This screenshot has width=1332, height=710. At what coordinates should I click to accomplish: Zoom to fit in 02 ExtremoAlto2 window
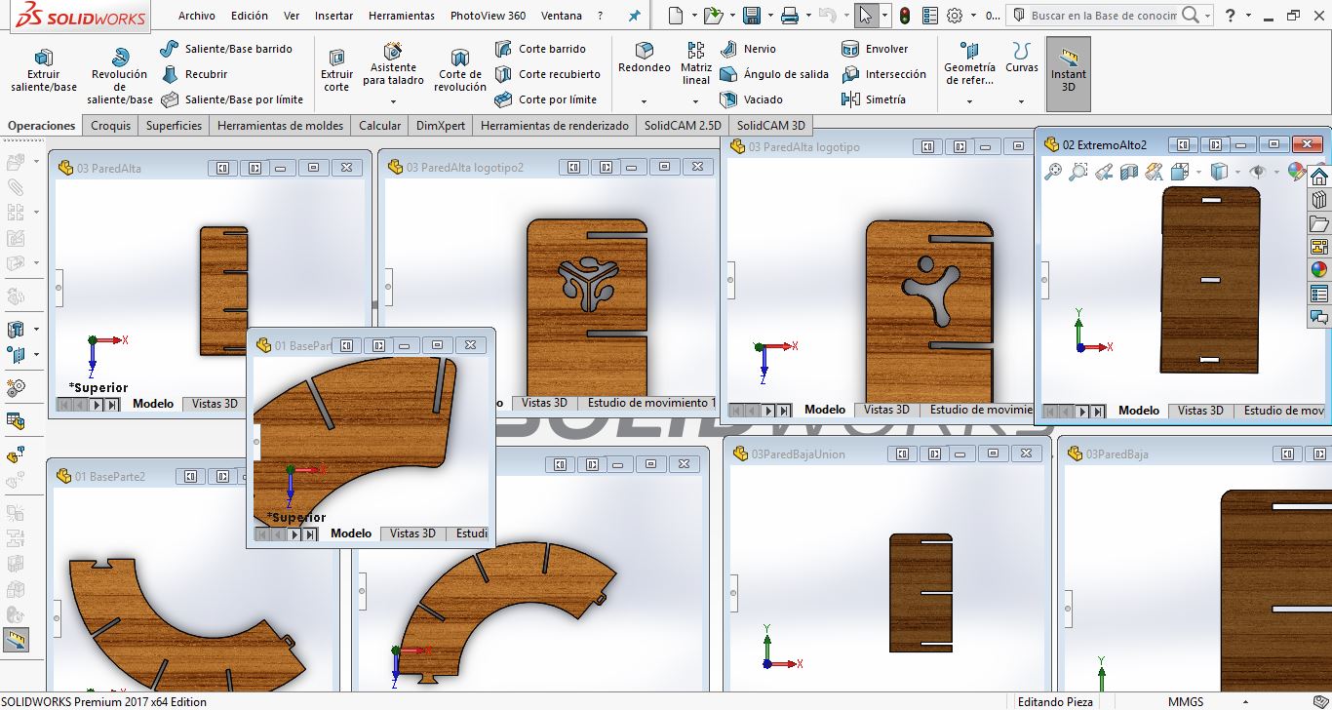point(1053,173)
